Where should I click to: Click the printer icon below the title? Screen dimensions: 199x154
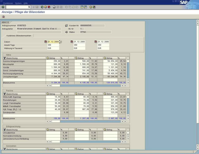(3, 17)
